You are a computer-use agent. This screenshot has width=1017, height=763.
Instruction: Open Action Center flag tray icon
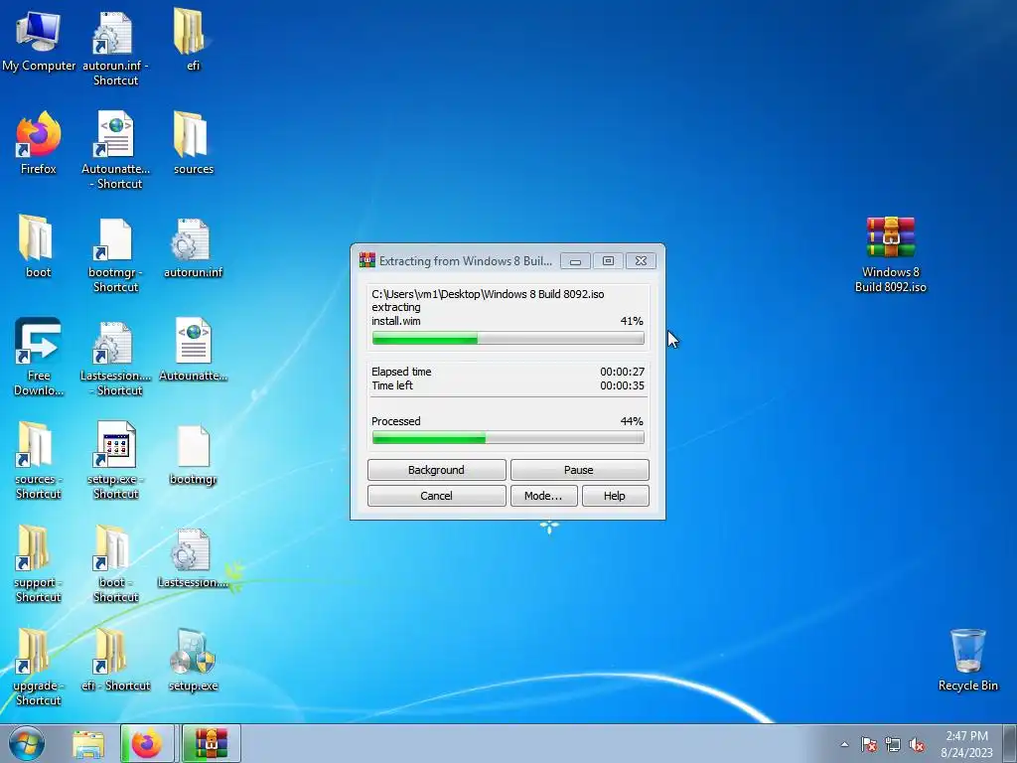coord(869,744)
